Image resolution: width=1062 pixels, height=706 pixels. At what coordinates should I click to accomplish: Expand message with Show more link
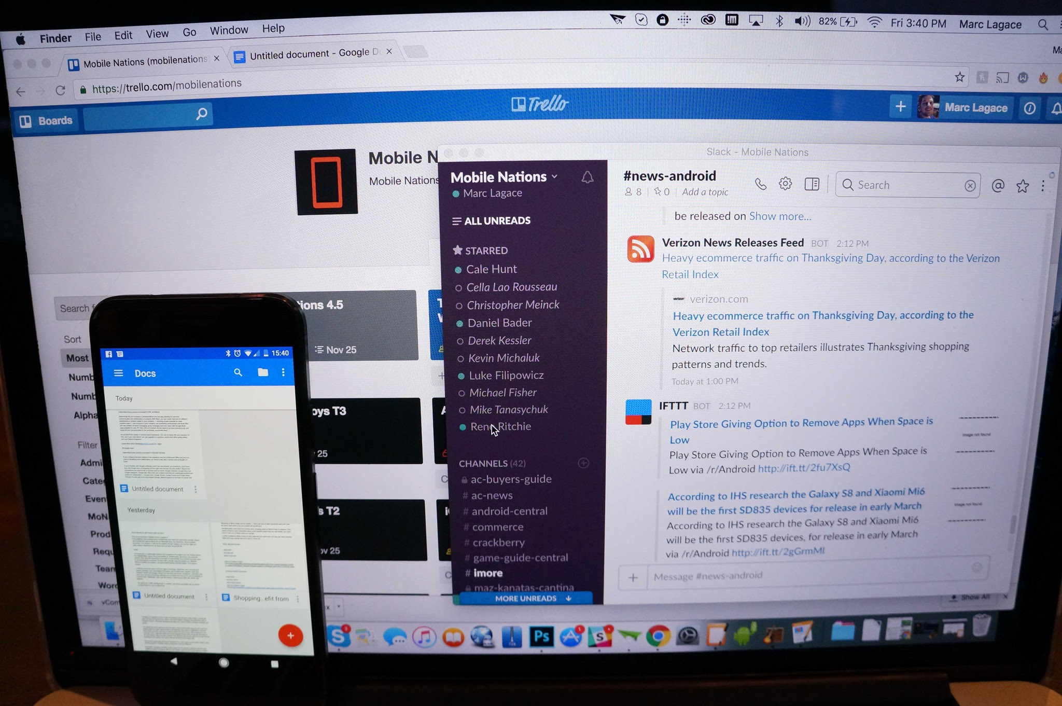(780, 216)
